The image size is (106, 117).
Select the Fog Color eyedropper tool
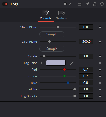pos(72,63)
